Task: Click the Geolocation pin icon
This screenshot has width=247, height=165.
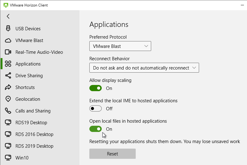Action: click(8, 99)
